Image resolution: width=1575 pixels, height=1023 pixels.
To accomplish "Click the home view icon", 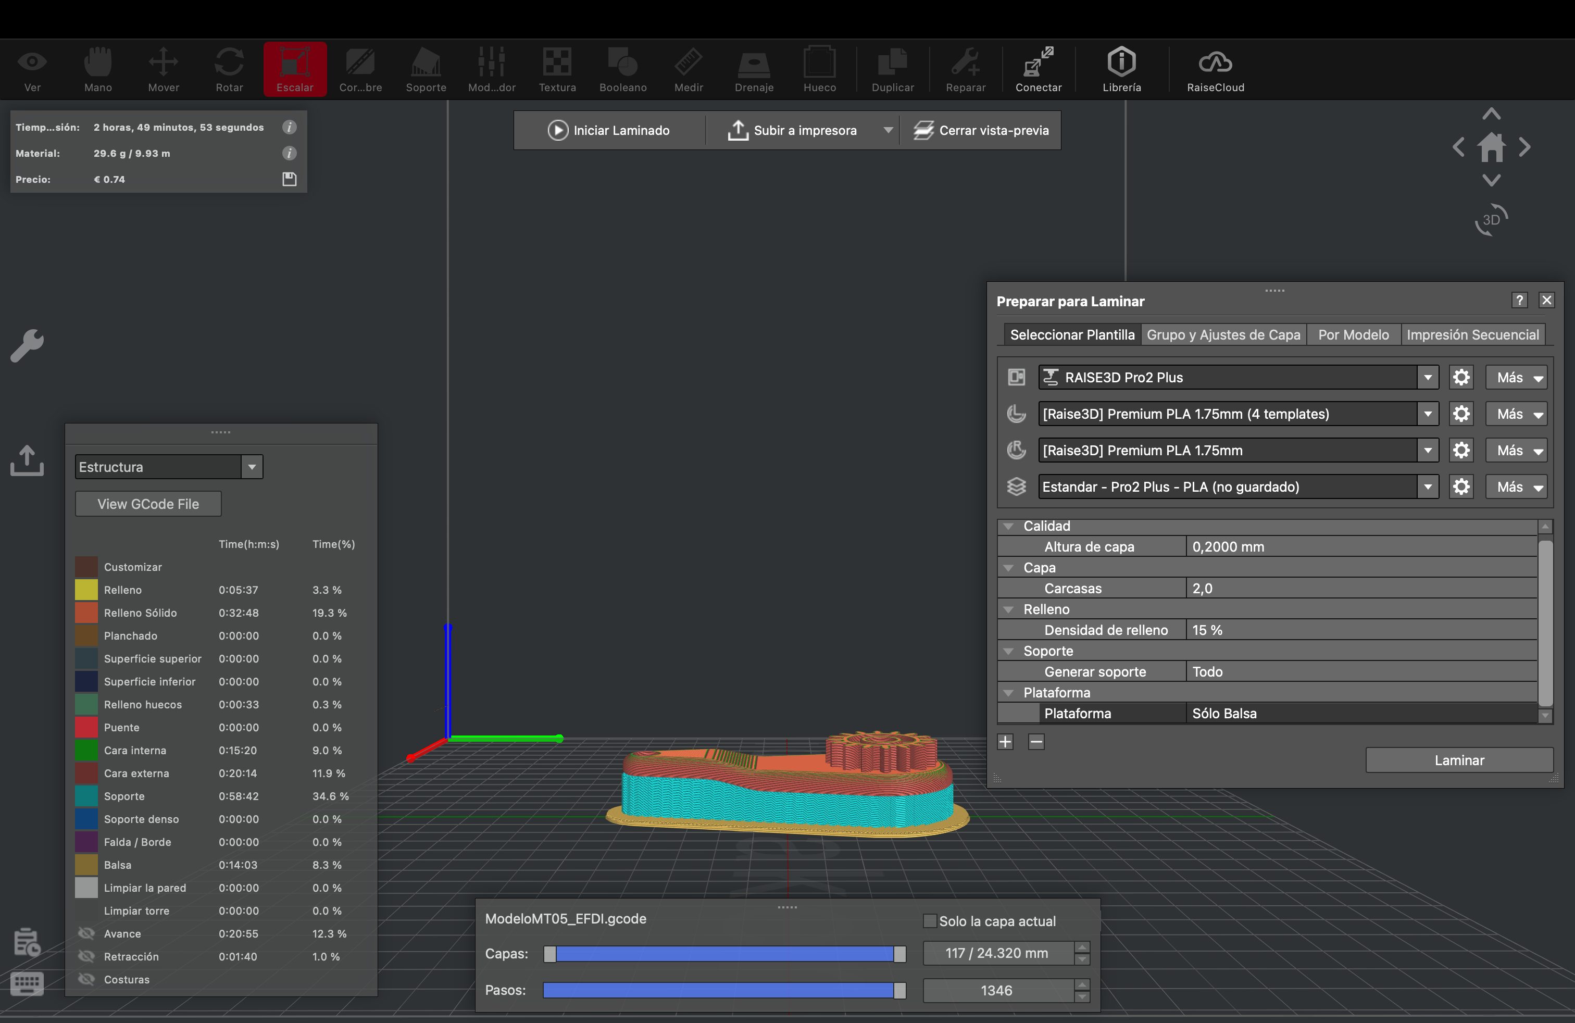I will [1491, 147].
